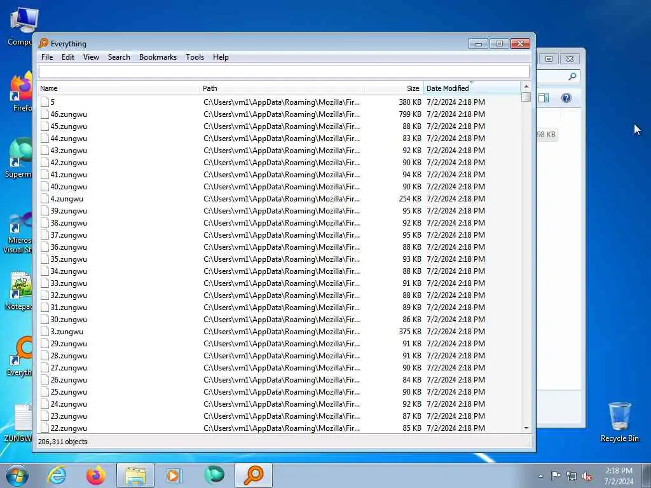This screenshot has height=488, width=651.
Task: Select the file name 31.zungwu
Action: [x=69, y=308]
